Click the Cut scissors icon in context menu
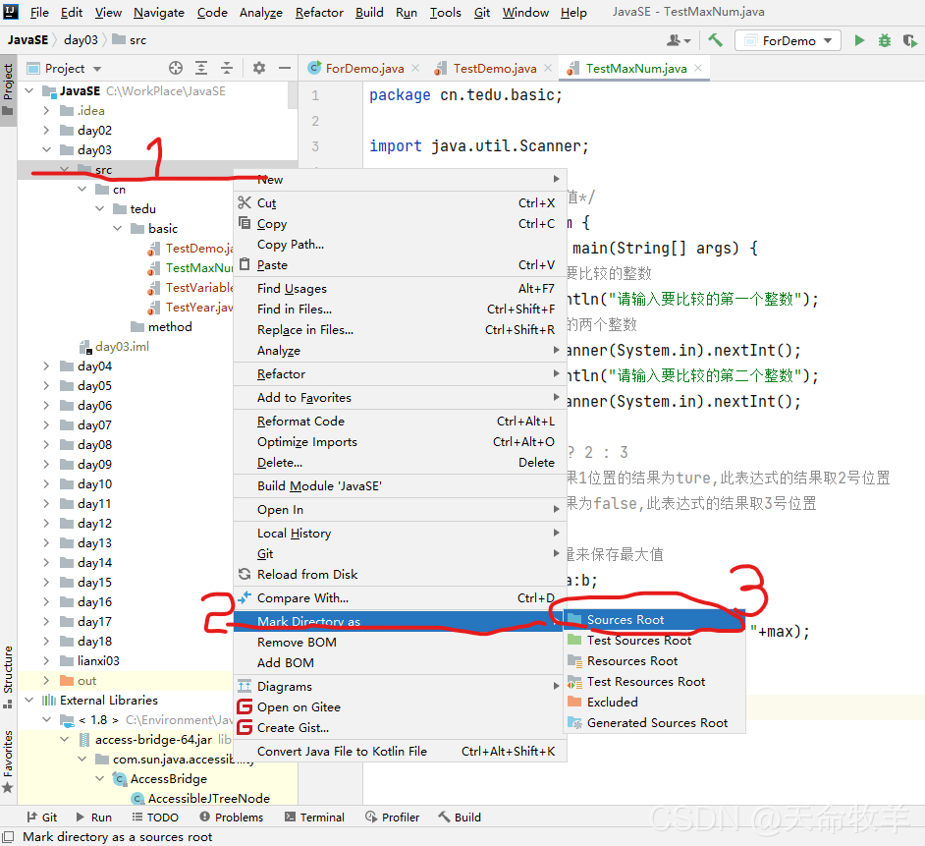 [245, 202]
